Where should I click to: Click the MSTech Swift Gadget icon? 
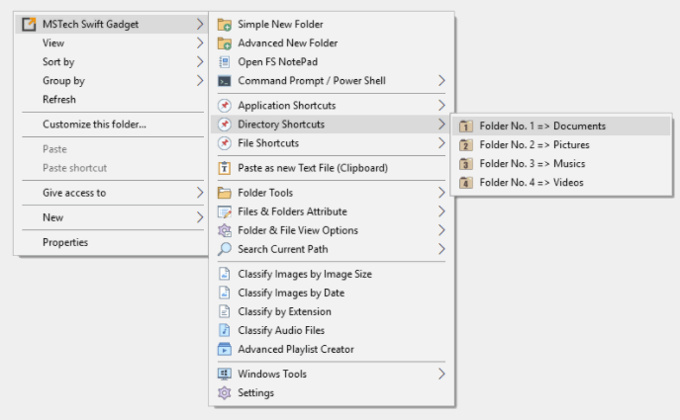pos(29,24)
